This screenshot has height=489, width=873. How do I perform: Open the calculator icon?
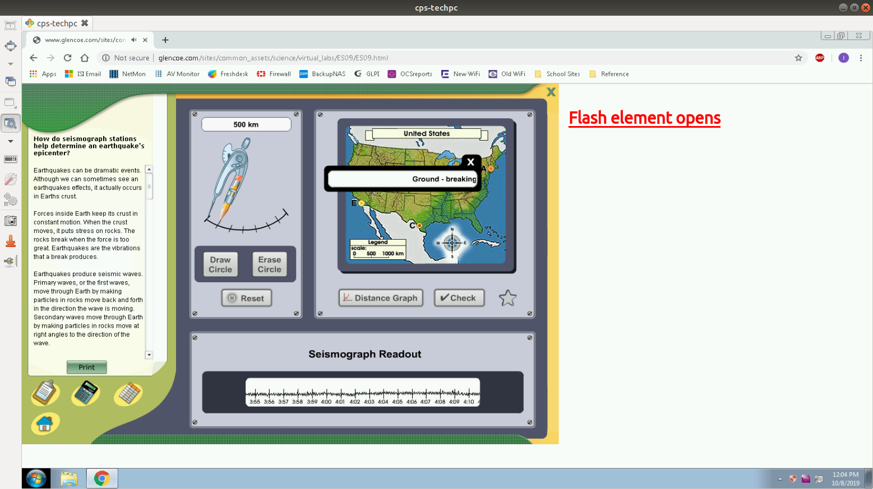click(86, 393)
